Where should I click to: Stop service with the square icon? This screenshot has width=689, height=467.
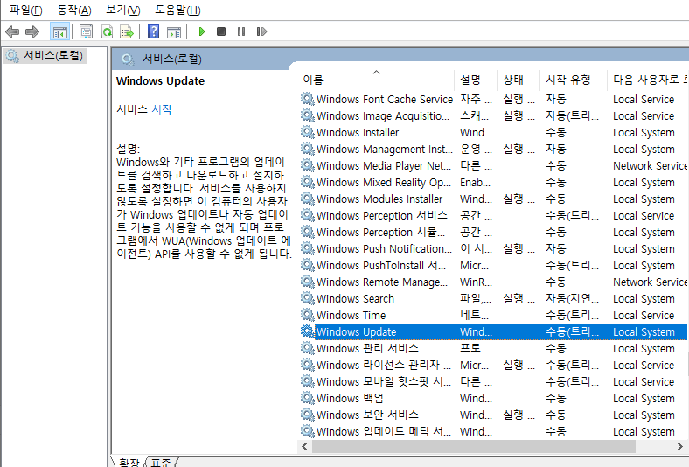pyautogui.click(x=221, y=31)
